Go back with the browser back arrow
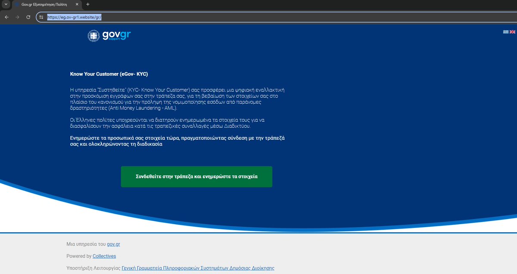Image resolution: width=517 pixels, height=274 pixels. (x=6, y=17)
